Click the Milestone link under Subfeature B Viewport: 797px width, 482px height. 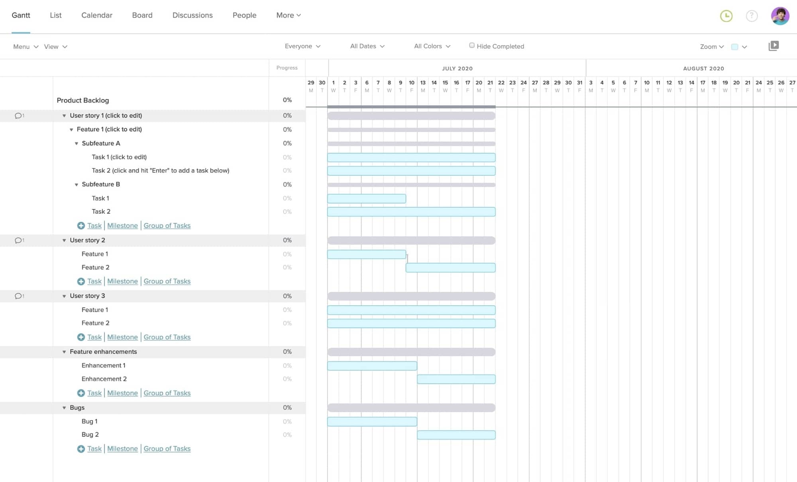pyautogui.click(x=122, y=225)
